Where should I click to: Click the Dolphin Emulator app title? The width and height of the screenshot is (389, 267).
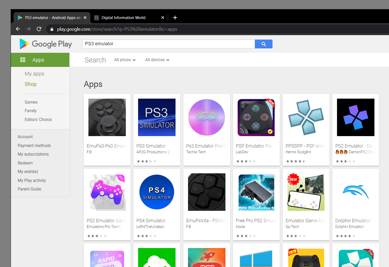(x=353, y=221)
